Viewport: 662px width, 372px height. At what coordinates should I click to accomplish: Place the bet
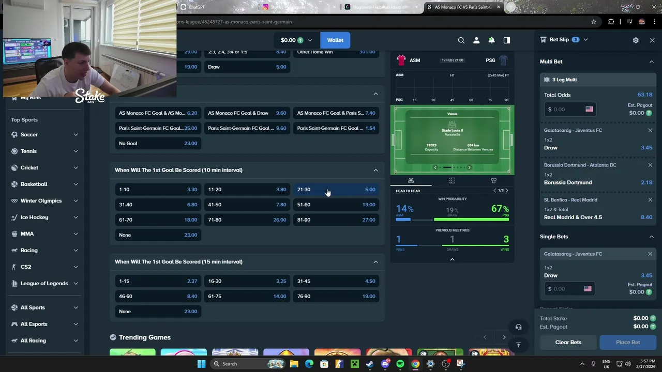(628, 342)
